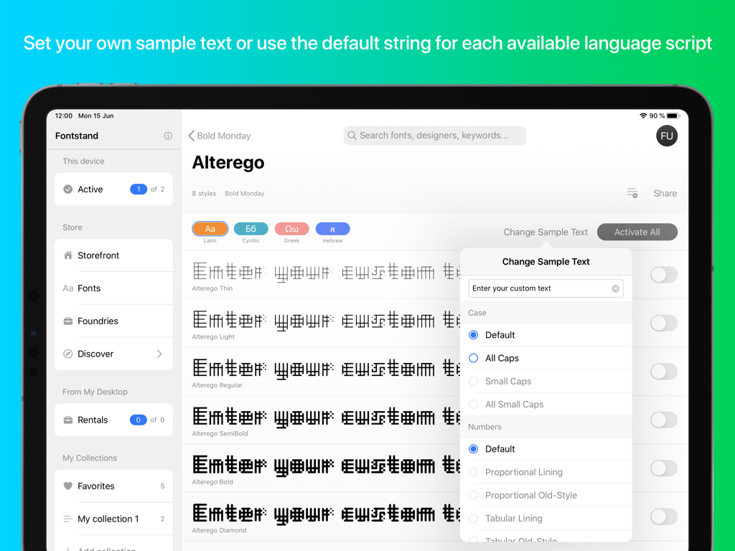Share the Alterego font family
The width and height of the screenshot is (735, 551).
tap(665, 192)
